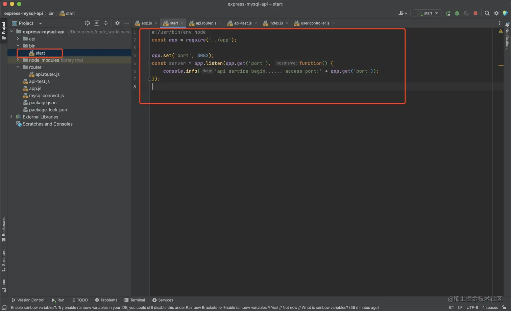
Task: Switch to user.controller.js tab
Action: (315, 23)
